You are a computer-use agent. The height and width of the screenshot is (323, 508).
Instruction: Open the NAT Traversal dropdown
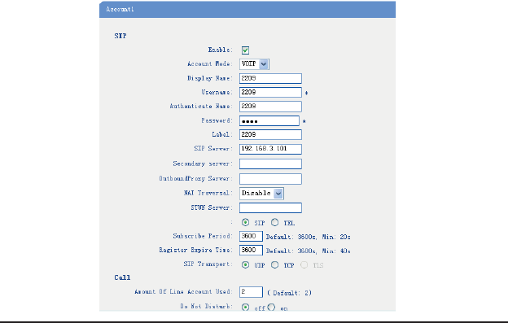(261, 194)
